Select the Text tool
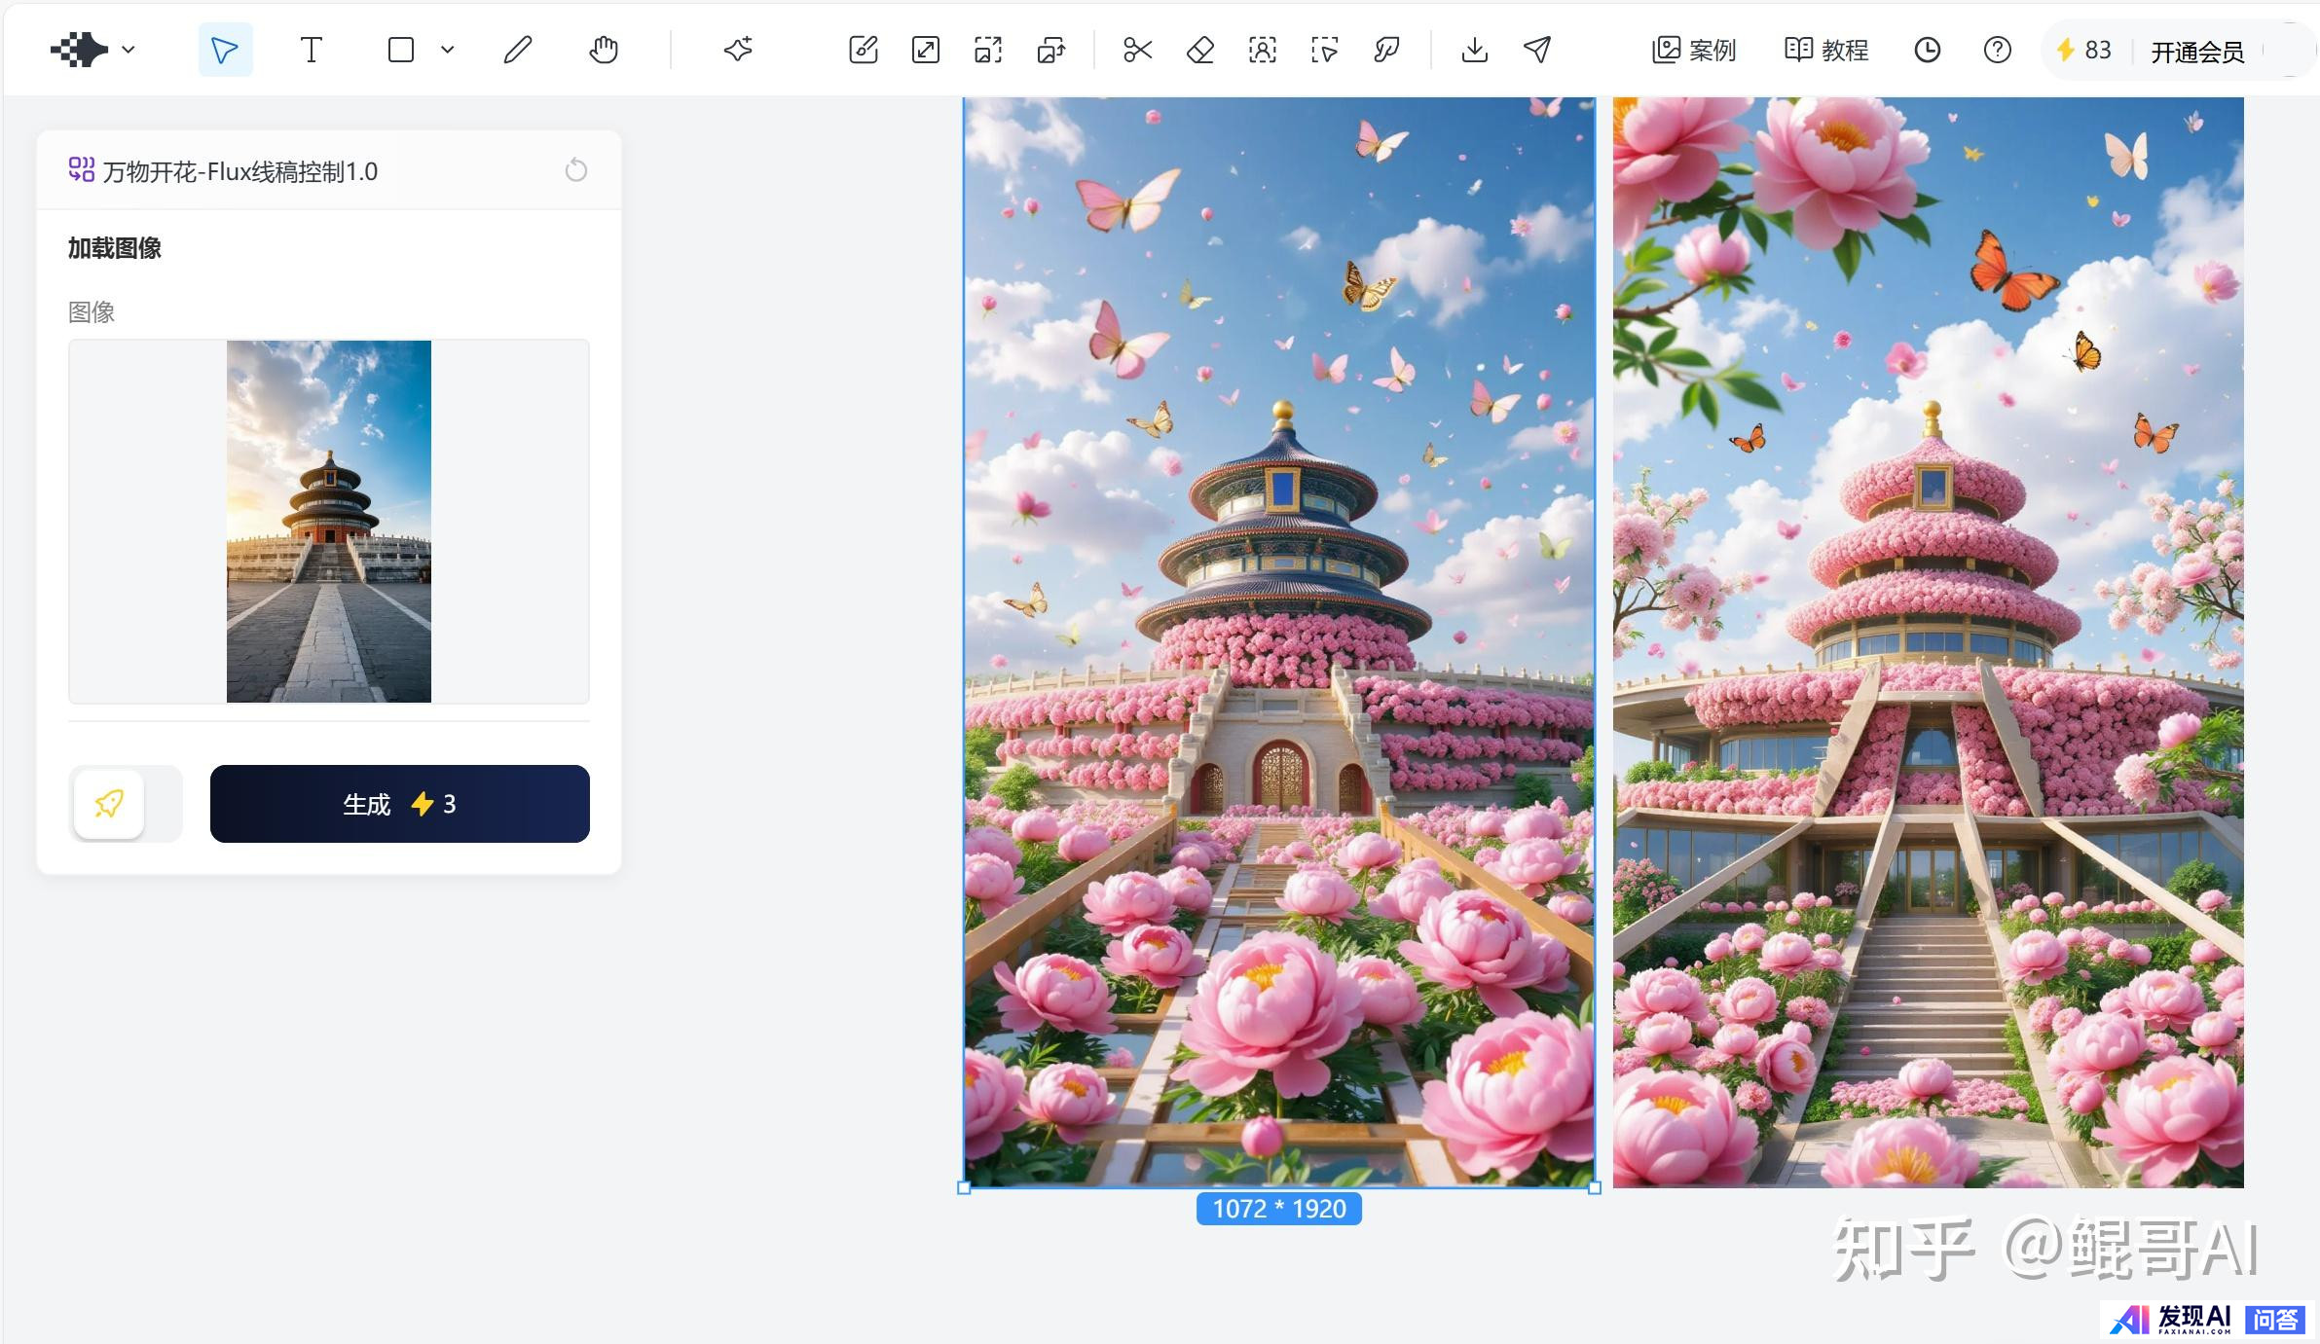This screenshot has height=1344, width=2320. [x=311, y=50]
